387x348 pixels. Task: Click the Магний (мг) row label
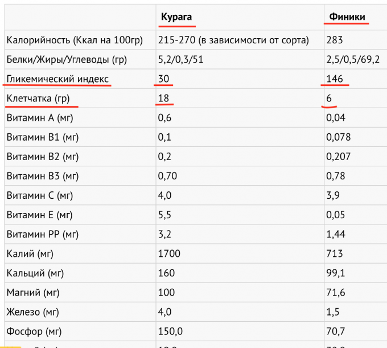point(34,292)
